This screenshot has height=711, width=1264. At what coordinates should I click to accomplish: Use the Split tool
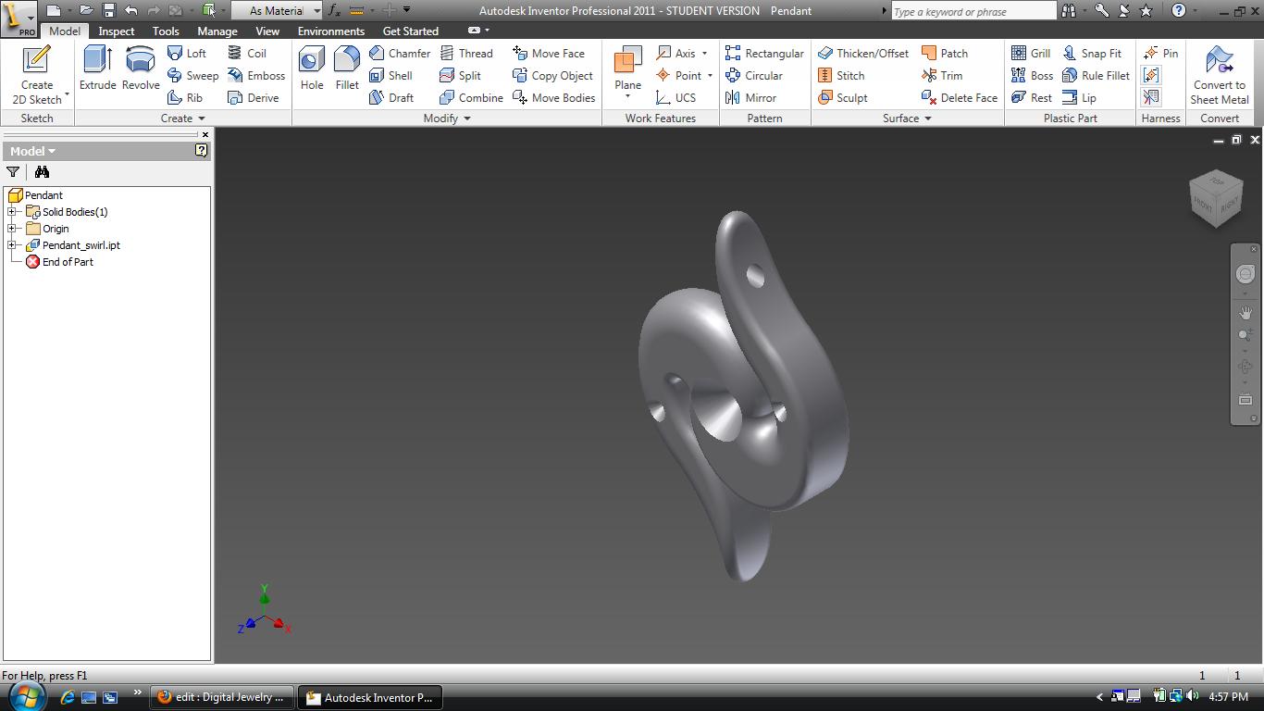click(x=460, y=76)
